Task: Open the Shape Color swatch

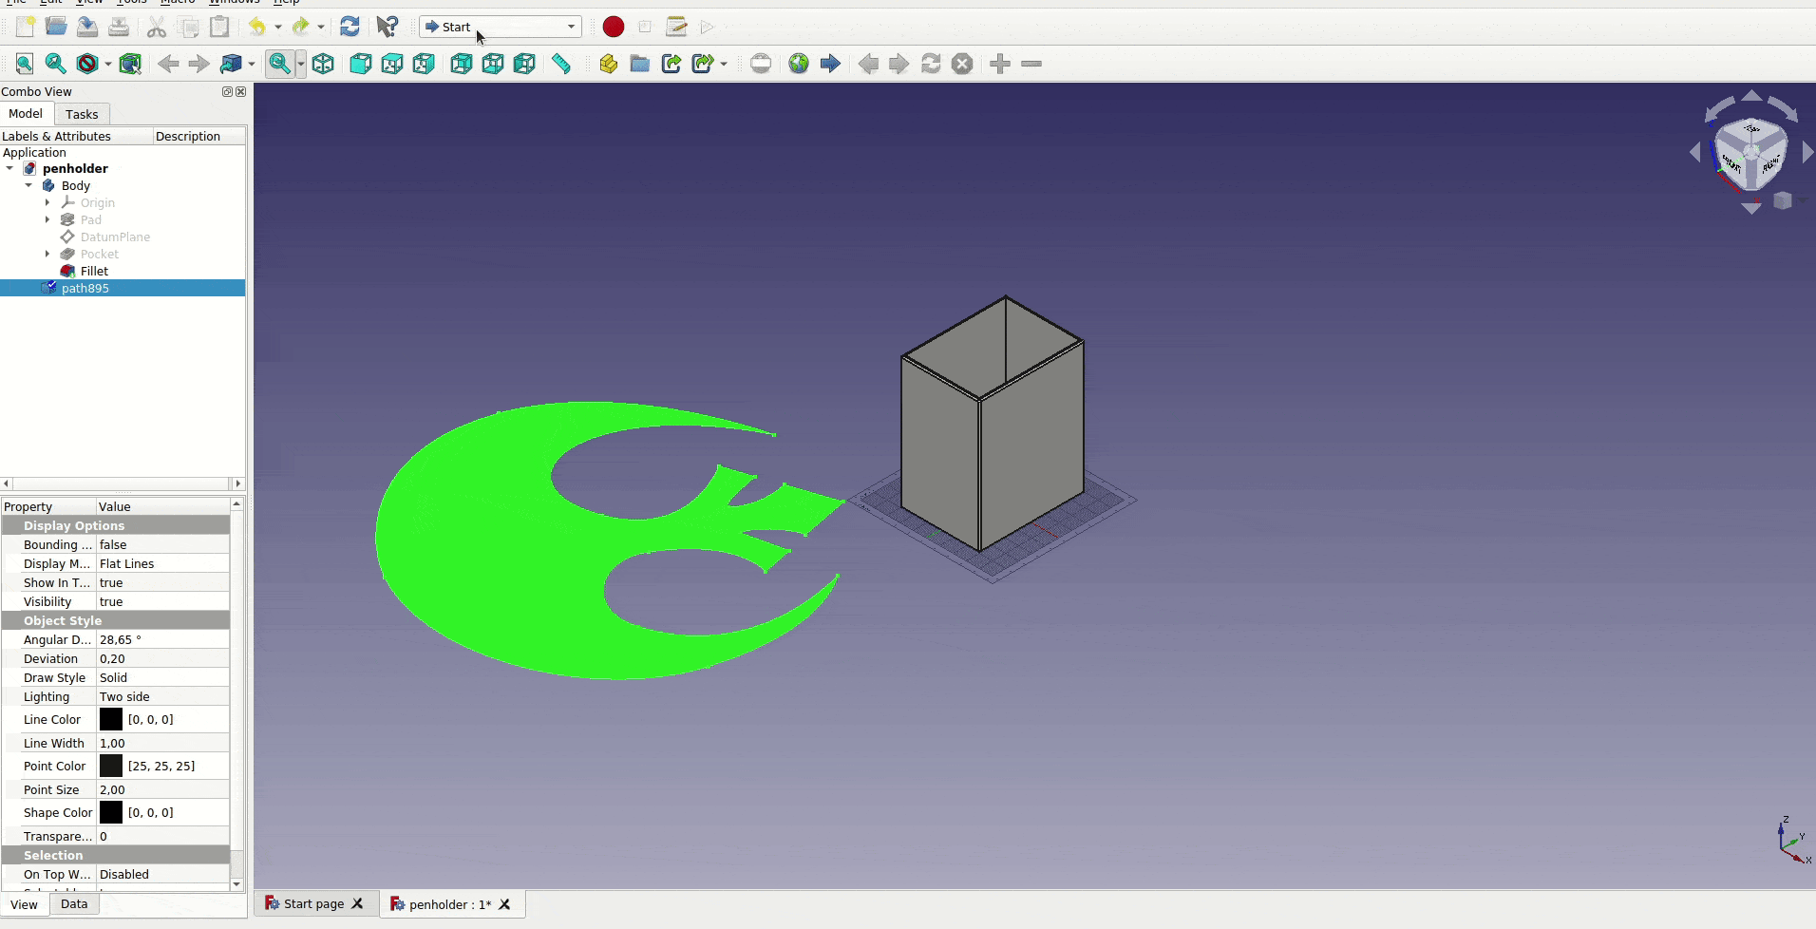Action: tap(111, 812)
